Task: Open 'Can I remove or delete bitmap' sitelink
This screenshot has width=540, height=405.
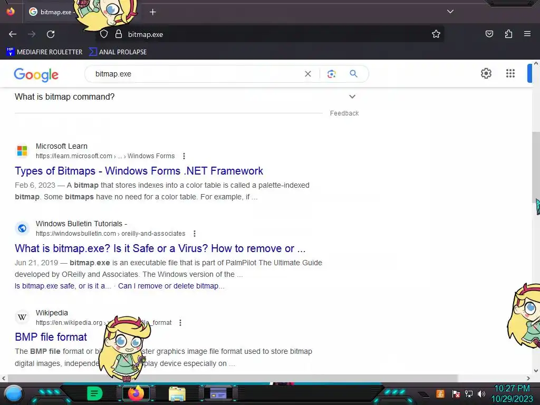Action: point(171,286)
